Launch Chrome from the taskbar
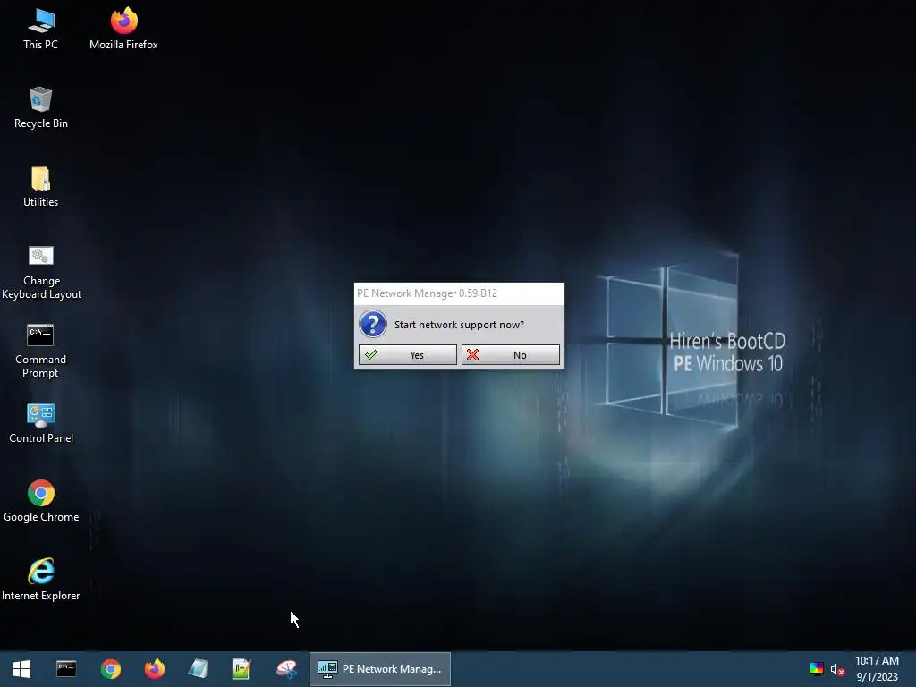The width and height of the screenshot is (916, 687). click(x=110, y=669)
